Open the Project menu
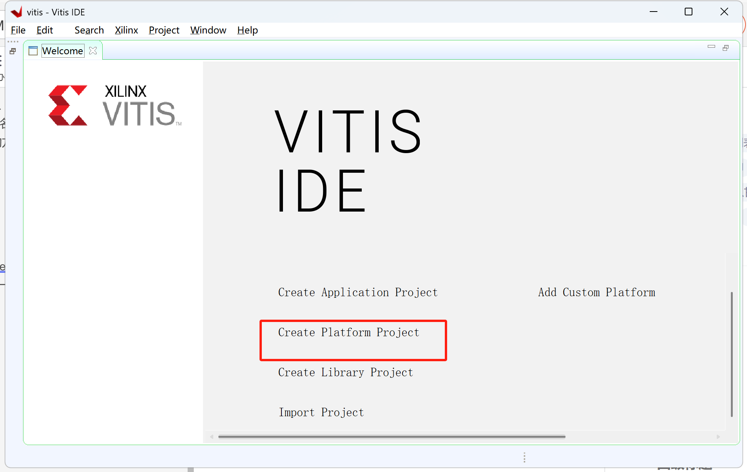This screenshot has width=747, height=472. coord(164,30)
